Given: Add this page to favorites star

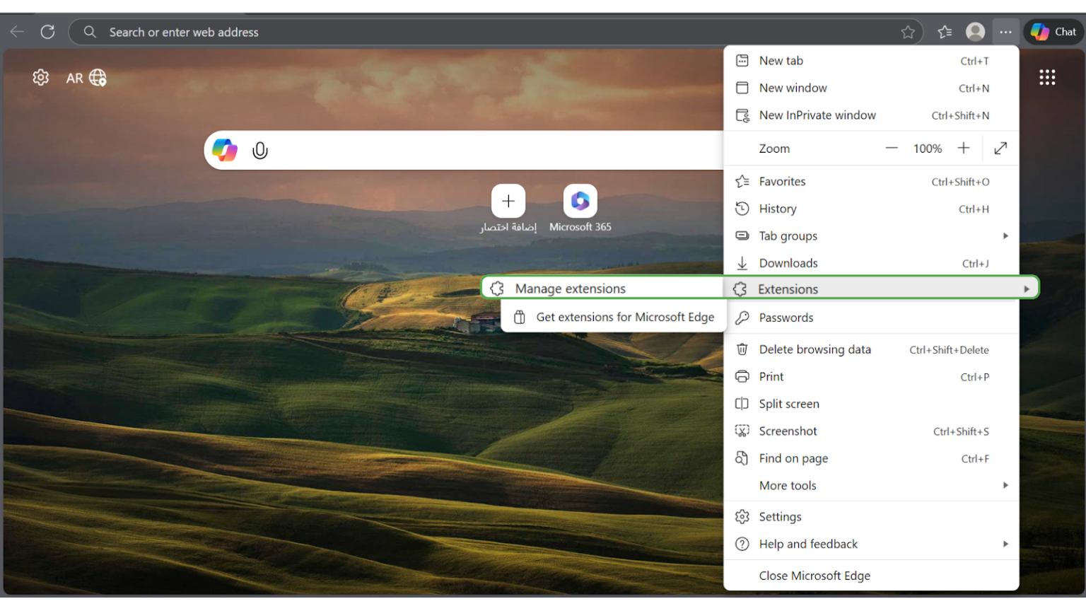Looking at the screenshot, I should click(908, 32).
